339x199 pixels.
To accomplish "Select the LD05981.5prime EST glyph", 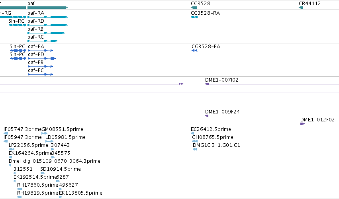I will [x=49, y=141].
